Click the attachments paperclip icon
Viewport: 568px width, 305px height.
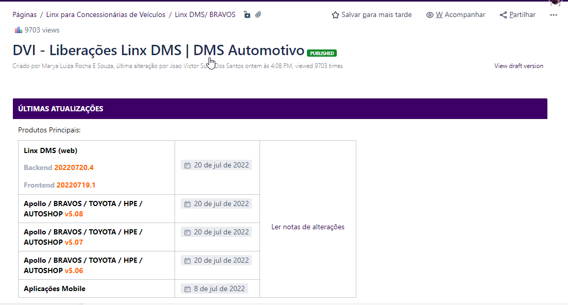pos(259,15)
